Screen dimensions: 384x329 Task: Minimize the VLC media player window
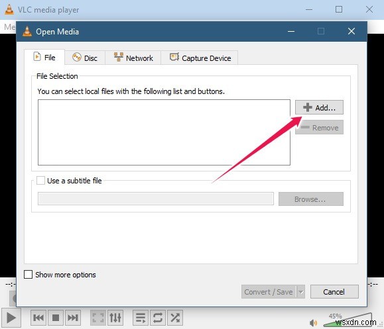309,9
